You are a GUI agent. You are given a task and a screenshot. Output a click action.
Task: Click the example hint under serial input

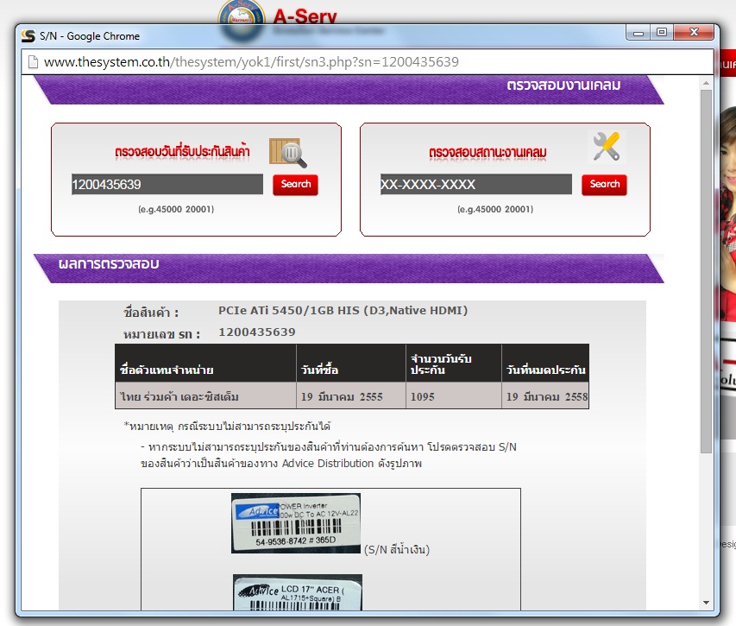point(176,210)
